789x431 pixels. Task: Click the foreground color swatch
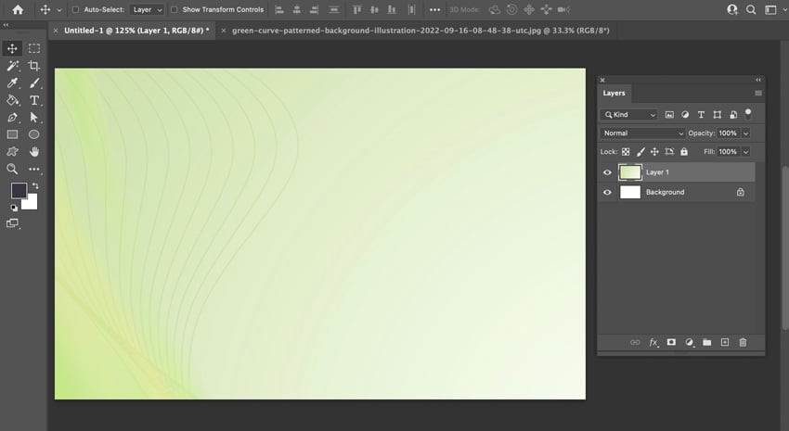(19, 190)
